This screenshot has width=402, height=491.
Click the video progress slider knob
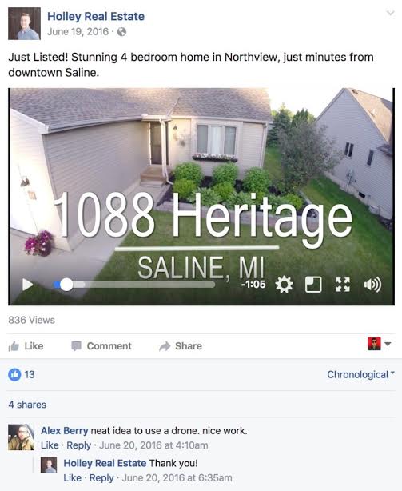pos(66,285)
